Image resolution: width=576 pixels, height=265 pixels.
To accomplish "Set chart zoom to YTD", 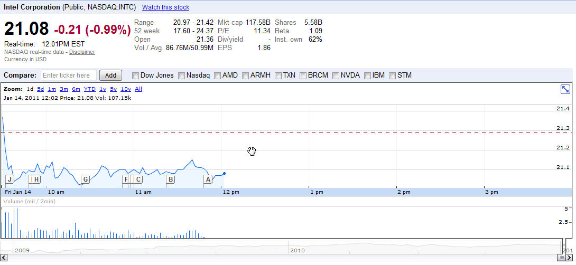I will (90, 89).
